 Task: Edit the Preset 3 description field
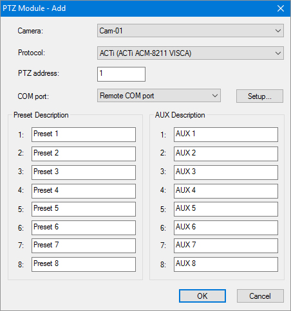(x=84, y=172)
